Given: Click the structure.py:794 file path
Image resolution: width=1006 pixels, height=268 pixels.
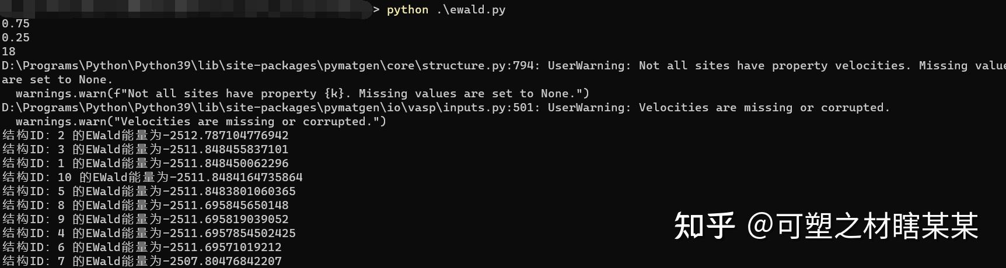Looking at the screenshot, I should (268, 65).
